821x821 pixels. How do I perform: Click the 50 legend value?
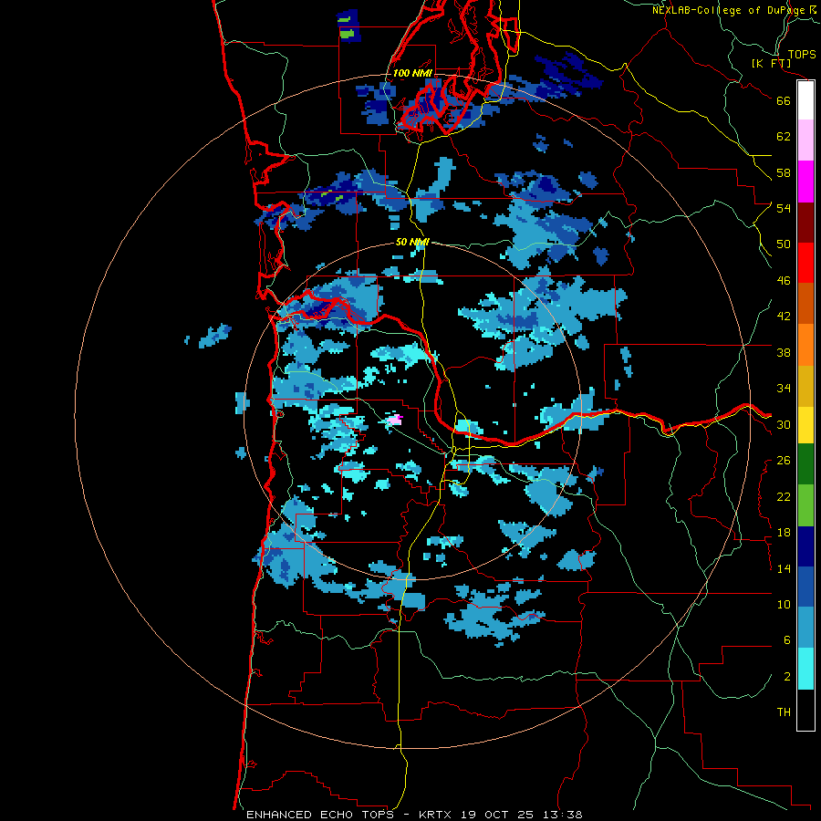pyautogui.click(x=784, y=244)
